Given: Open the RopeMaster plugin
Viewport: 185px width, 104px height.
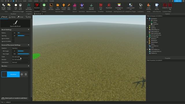Looking at the screenshot, I should [109, 6].
